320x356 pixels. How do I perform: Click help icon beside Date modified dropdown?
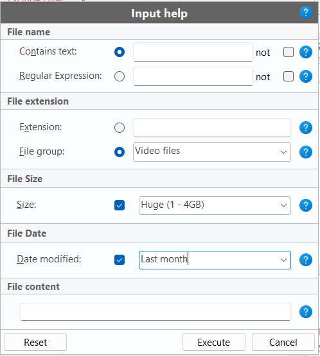point(306,260)
